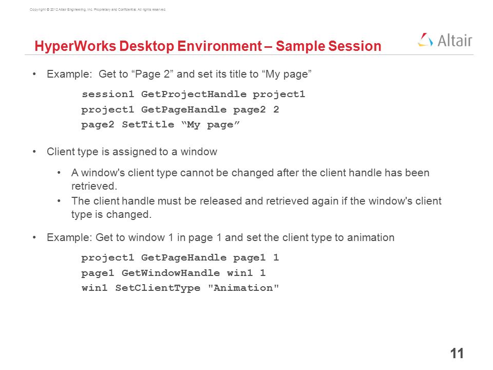This screenshot has width=493, height=370.
Task: Click the Altair logo
Action: click(445, 40)
